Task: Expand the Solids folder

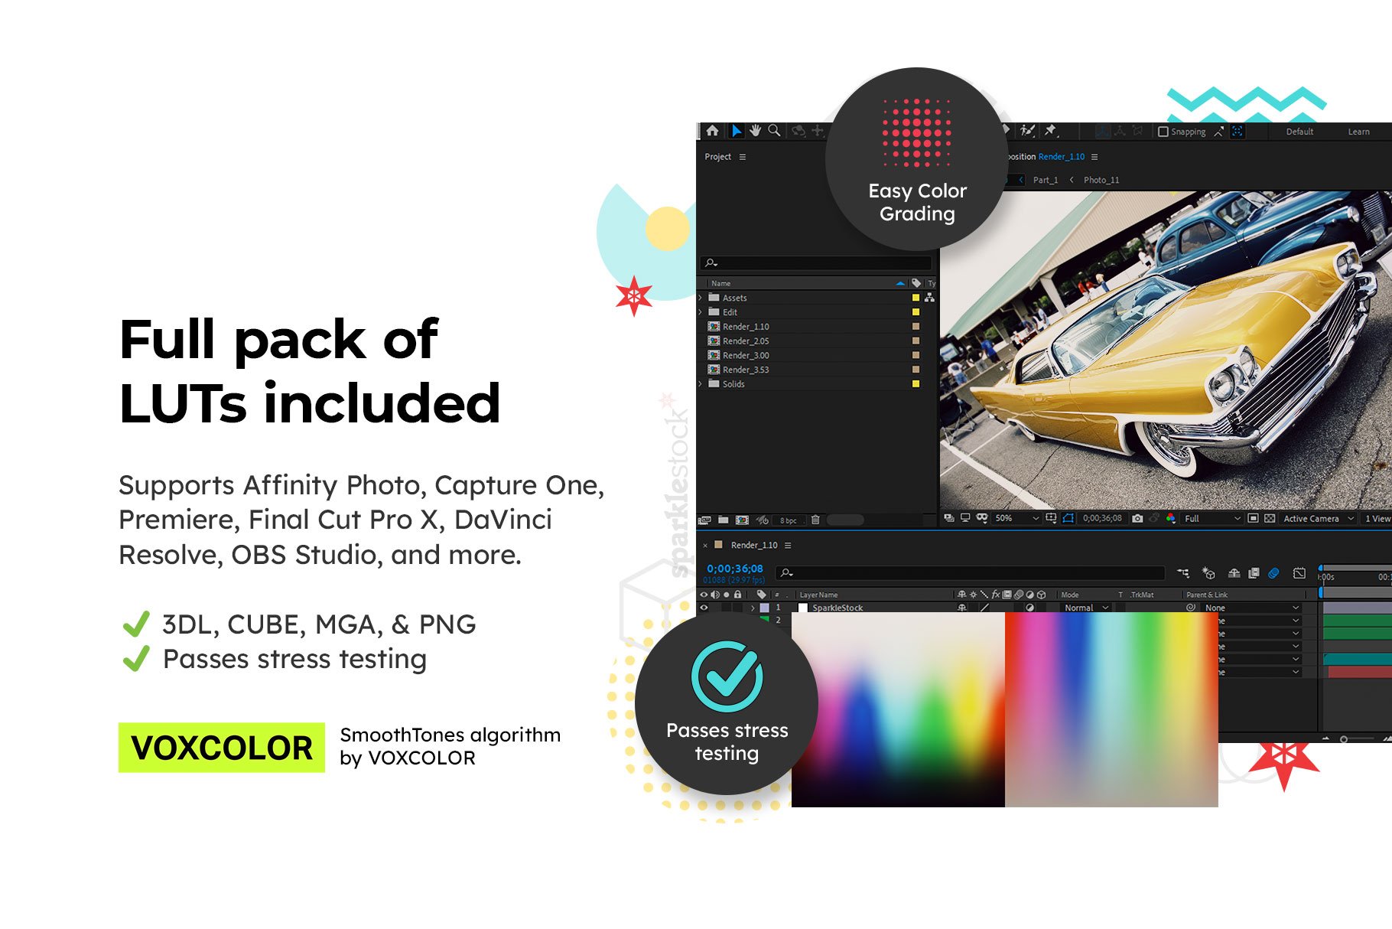Action: [700, 384]
